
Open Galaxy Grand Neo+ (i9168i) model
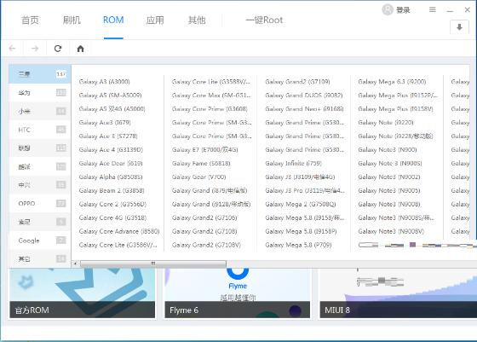pos(304,108)
